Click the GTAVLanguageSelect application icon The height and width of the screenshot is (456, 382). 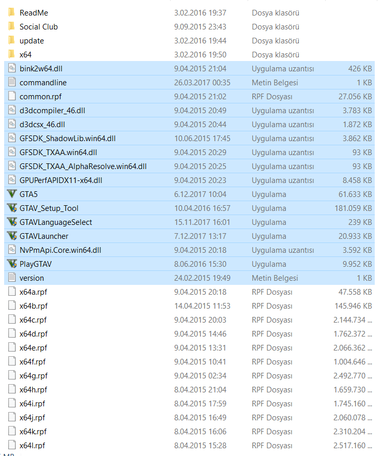[x=11, y=222]
